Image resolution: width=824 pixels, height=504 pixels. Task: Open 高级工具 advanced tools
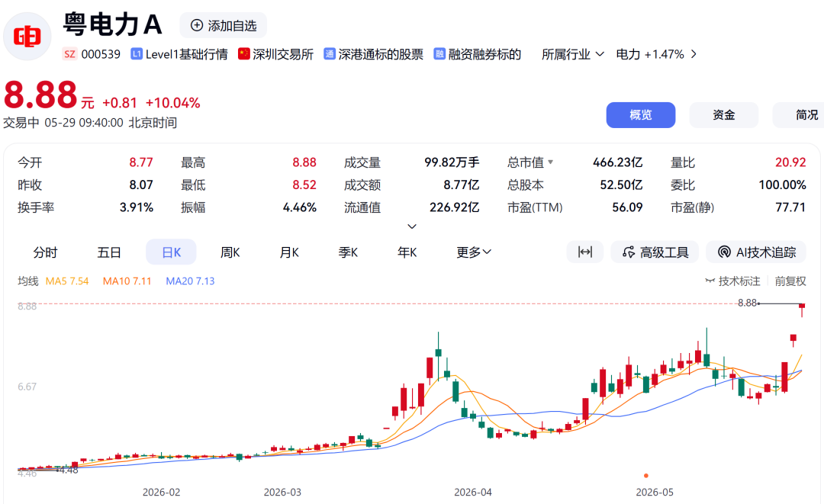tap(655, 252)
